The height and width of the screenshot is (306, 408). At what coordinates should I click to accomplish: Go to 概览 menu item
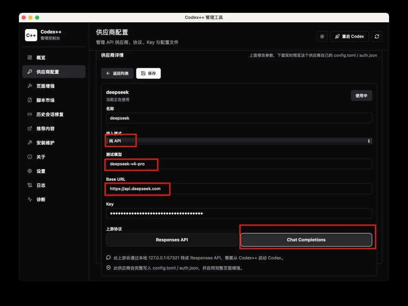tap(54, 57)
